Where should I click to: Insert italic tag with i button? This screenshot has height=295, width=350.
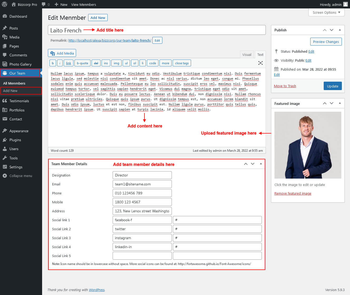tap(60, 63)
